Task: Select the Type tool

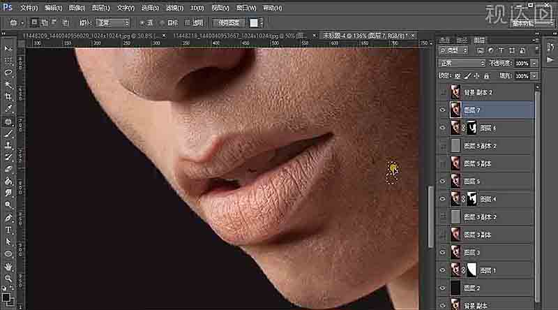Action: [8, 230]
